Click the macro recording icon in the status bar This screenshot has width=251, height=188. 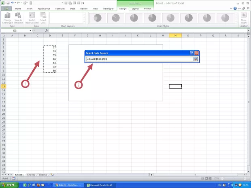[14, 178]
